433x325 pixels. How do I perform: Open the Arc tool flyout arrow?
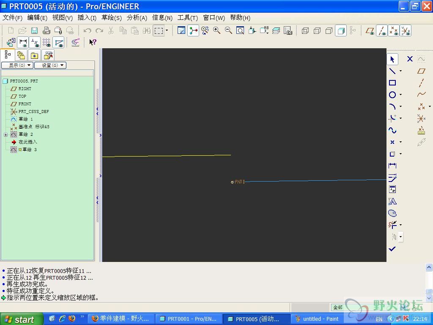(x=401, y=106)
